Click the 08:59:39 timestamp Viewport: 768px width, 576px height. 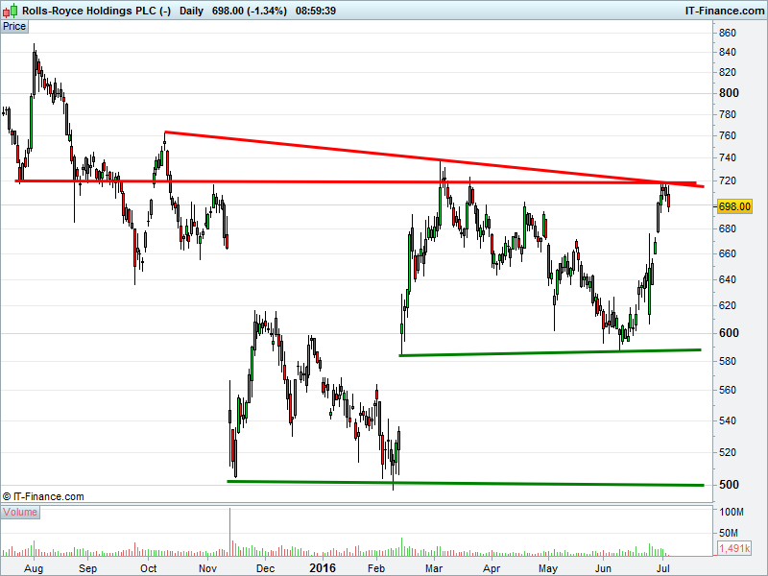(x=316, y=11)
